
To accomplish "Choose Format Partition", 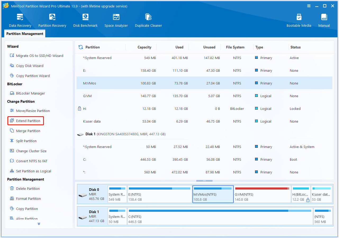I will pyautogui.click(x=25, y=199).
